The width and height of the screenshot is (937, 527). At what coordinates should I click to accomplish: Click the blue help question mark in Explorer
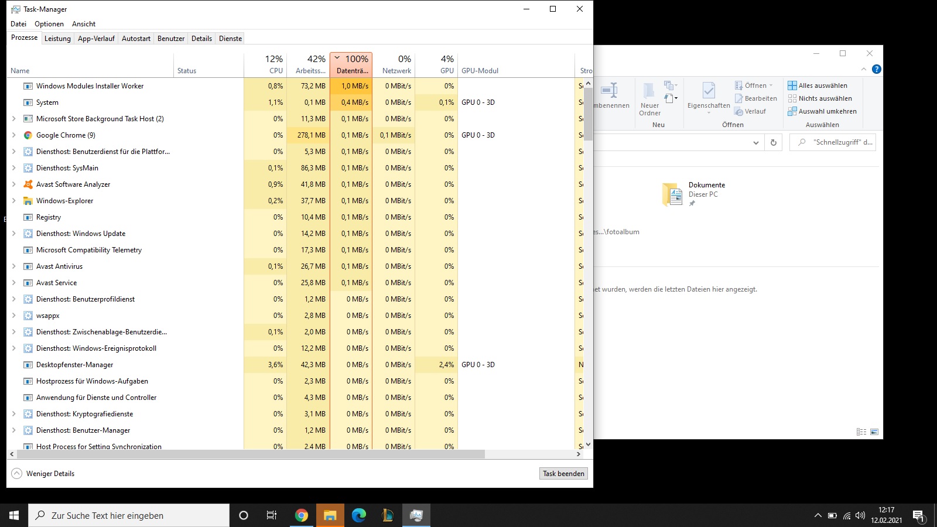point(877,69)
